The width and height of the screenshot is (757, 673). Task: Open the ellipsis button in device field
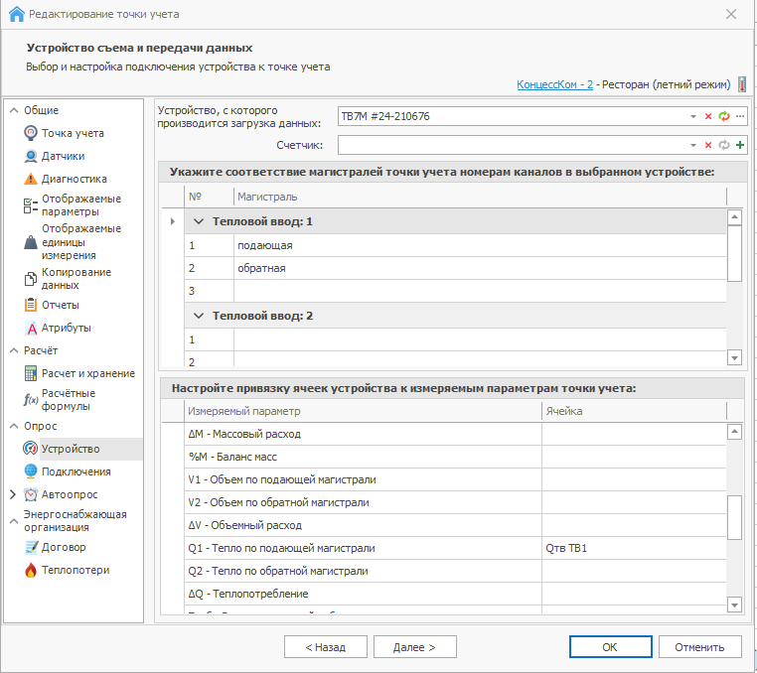coord(740,117)
